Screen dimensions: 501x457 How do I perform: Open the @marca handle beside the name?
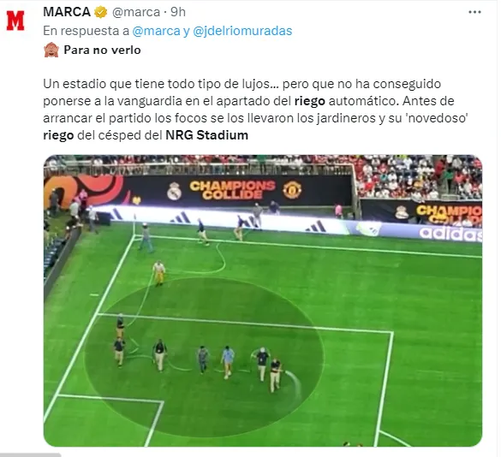[x=136, y=12]
